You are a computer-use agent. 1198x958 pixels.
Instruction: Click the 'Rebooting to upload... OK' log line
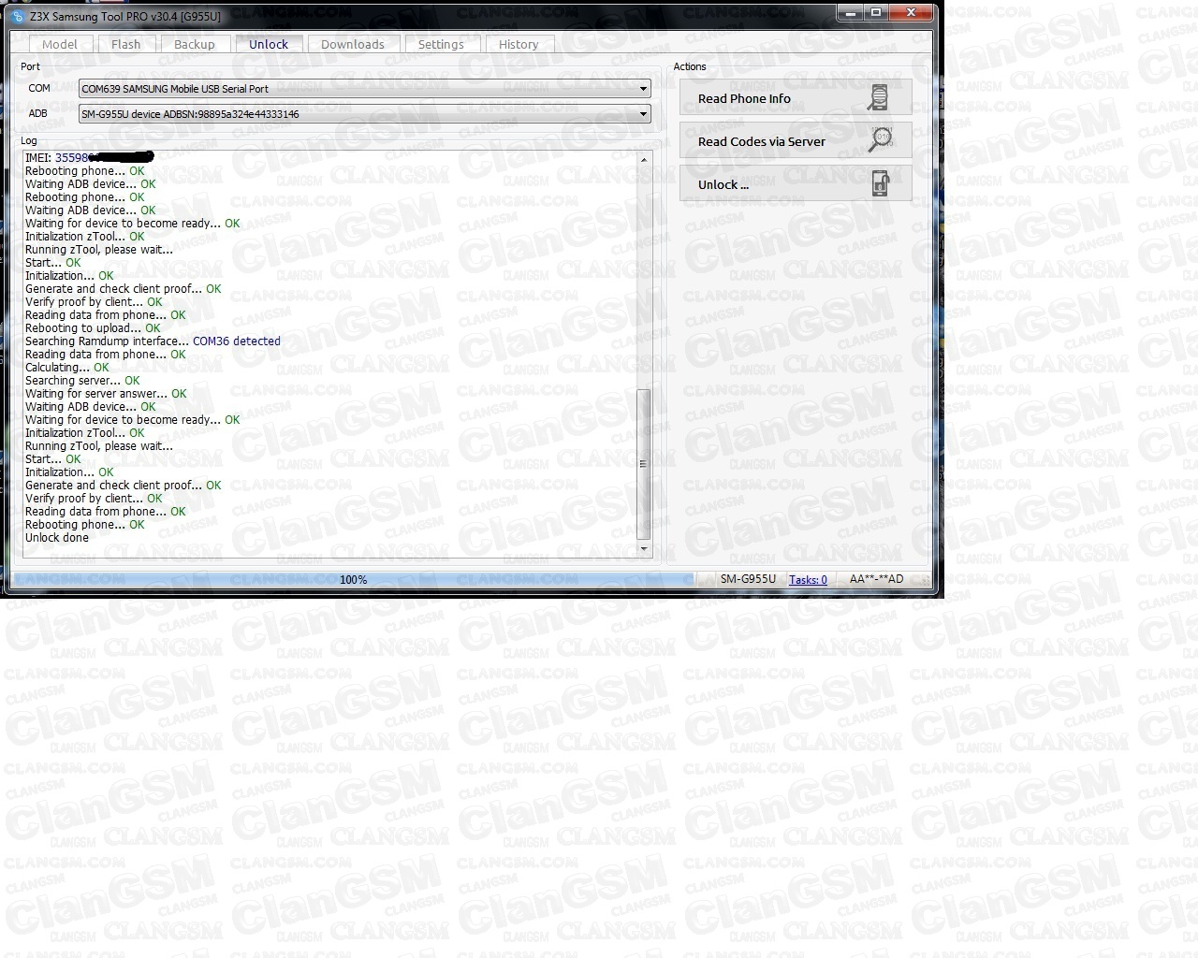[93, 328]
